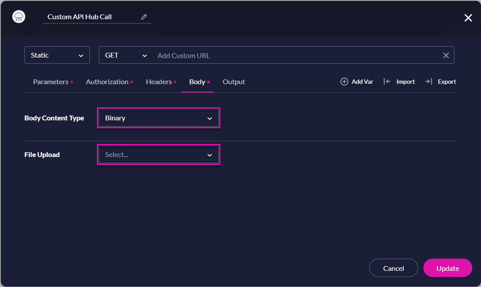Screen dimensions: 481x287
Task: Click the pink Update button
Action: [x=447, y=268]
